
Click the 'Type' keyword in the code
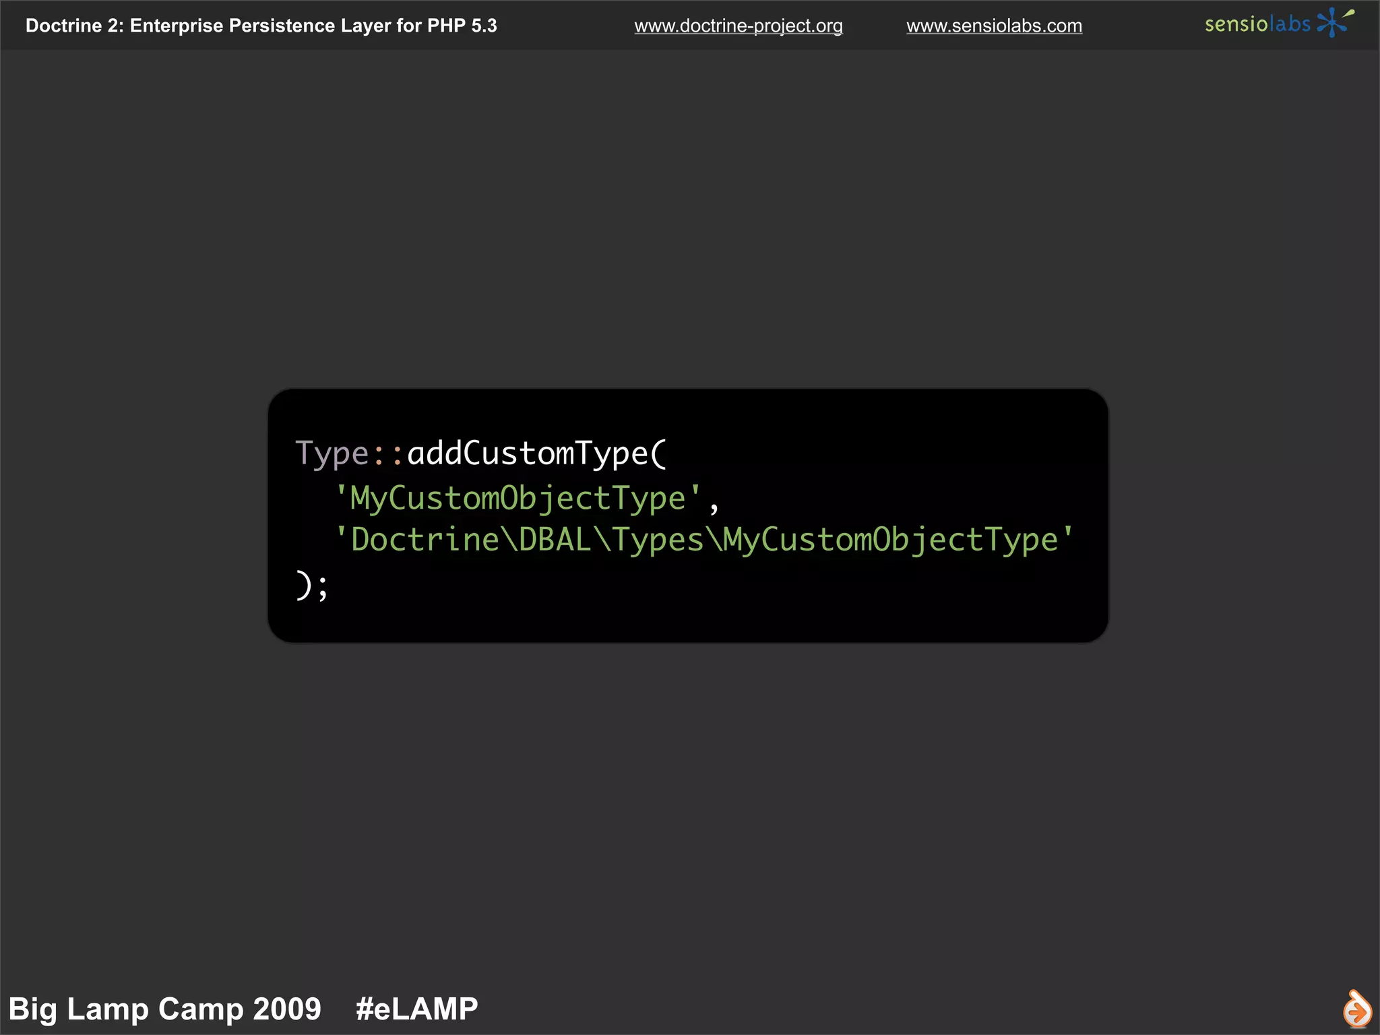pos(332,454)
